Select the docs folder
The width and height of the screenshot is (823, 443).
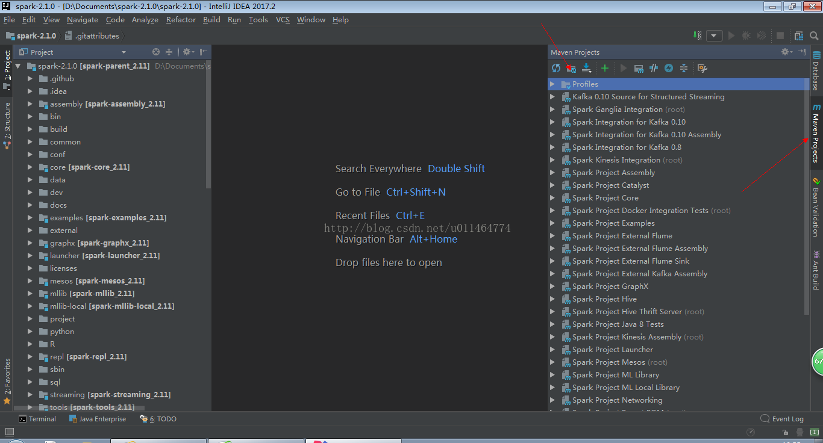pyautogui.click(x=58, y=205)
